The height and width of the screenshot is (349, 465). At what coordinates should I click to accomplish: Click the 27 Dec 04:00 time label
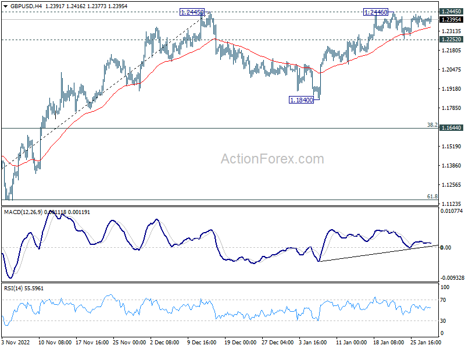click(278, 342)
